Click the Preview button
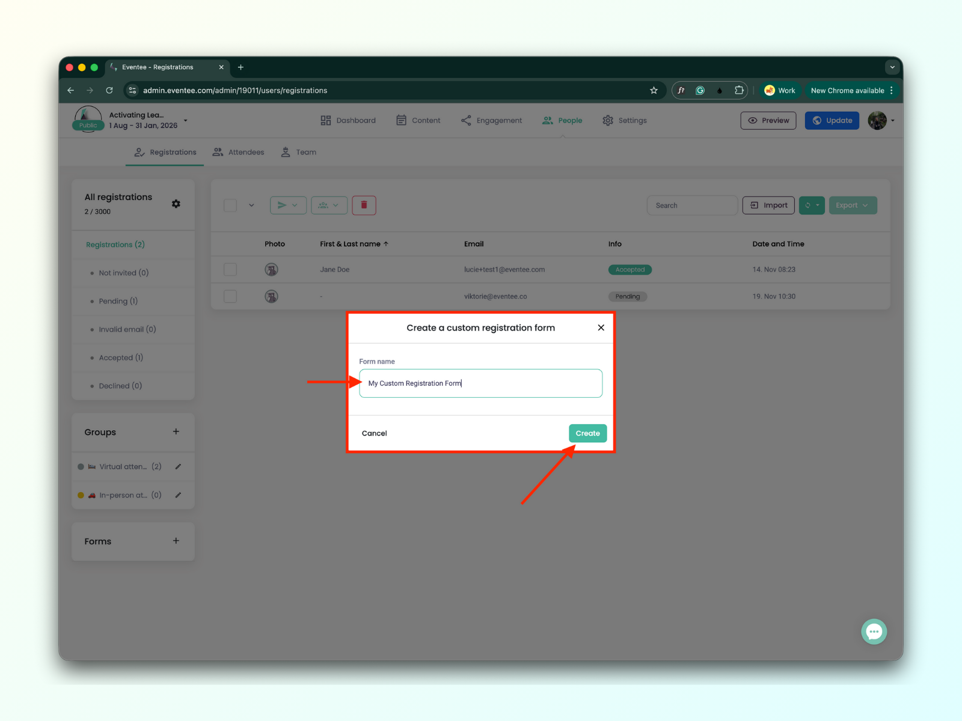The width and height of the screenshot is (962, 721). pos(768,121)
